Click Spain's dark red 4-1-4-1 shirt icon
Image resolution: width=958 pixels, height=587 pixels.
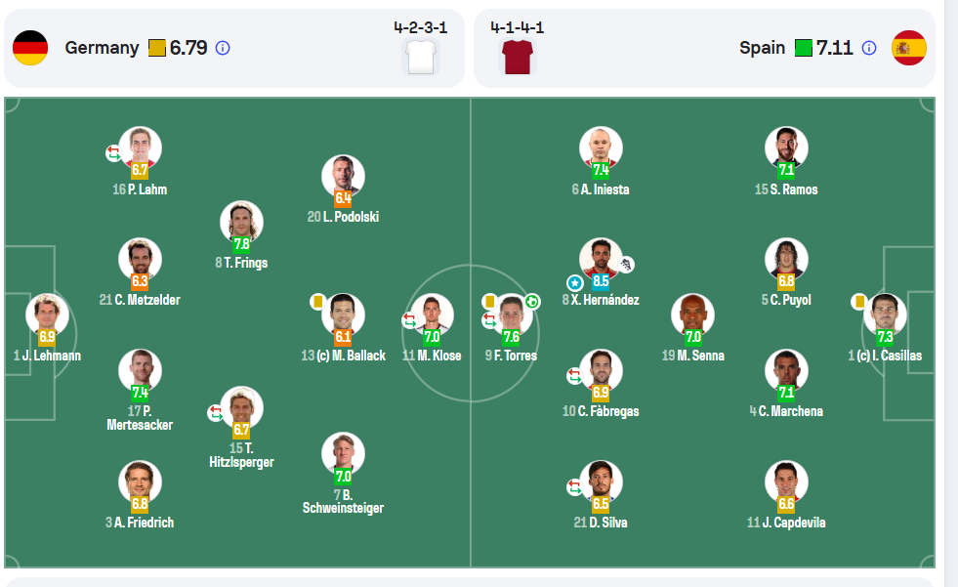pyautogui.click(x=517, y=57)
